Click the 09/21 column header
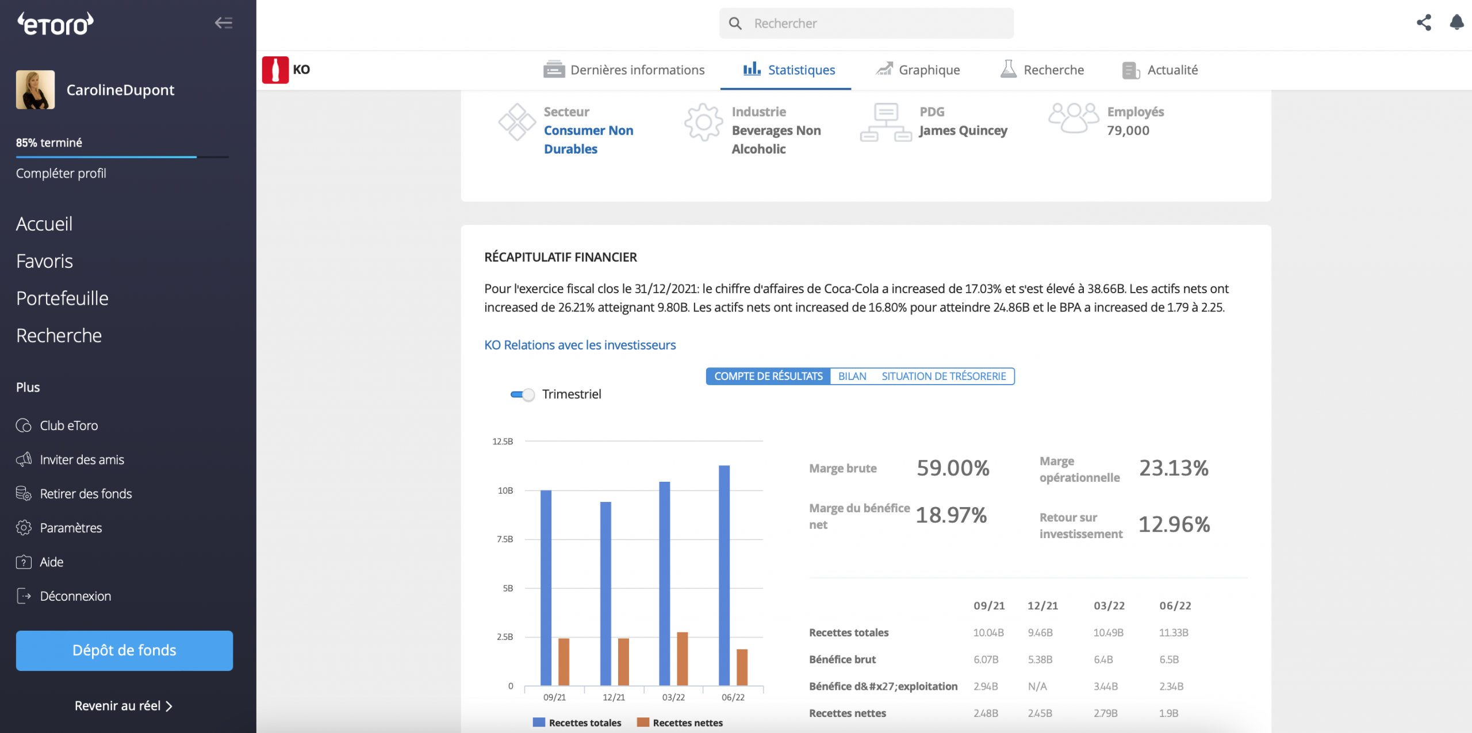 click(989, 605)
